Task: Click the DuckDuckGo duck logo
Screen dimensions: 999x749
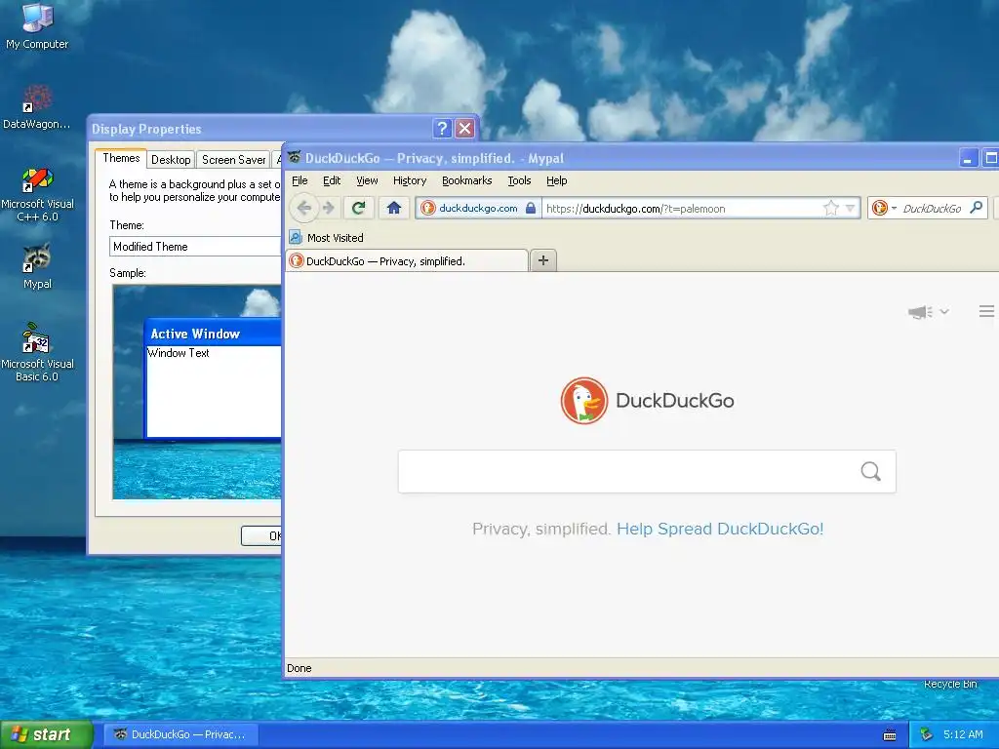Action: click(584, 401)
